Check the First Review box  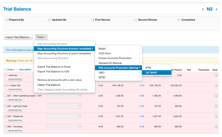coord(92,20)
